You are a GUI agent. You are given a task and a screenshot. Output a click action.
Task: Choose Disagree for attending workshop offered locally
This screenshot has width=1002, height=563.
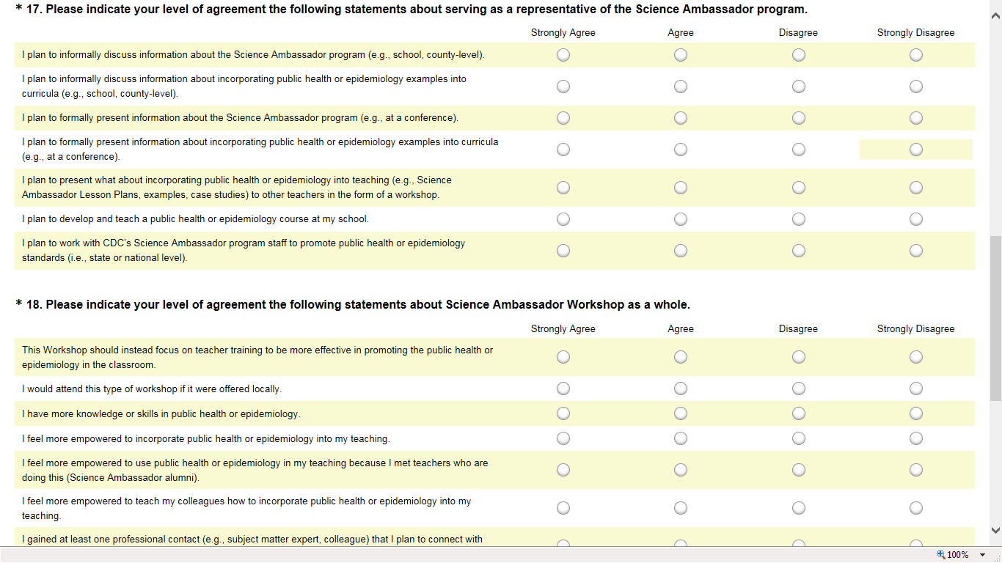pos(799,389)
